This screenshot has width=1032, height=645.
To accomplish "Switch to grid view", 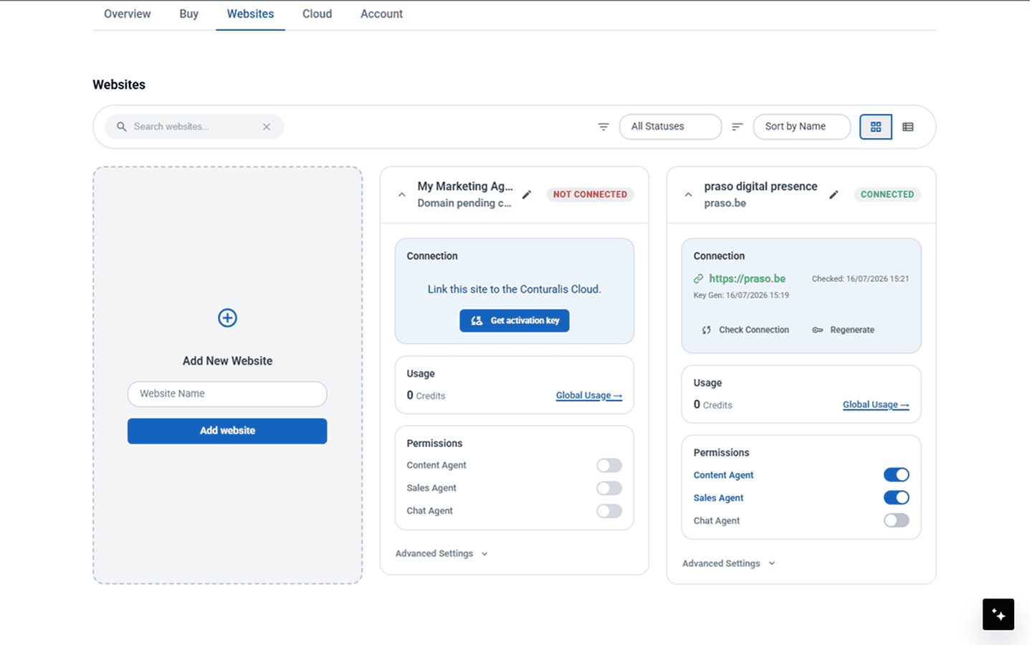I will 876,127.
